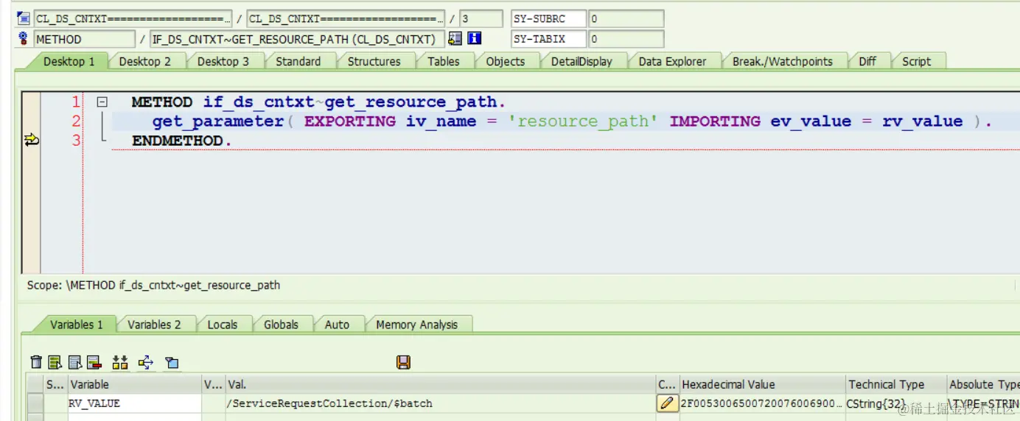
Task: Click the IF_DS_CNTXT~GET_RESOURCE_PATH field
Action: [297, 38]
